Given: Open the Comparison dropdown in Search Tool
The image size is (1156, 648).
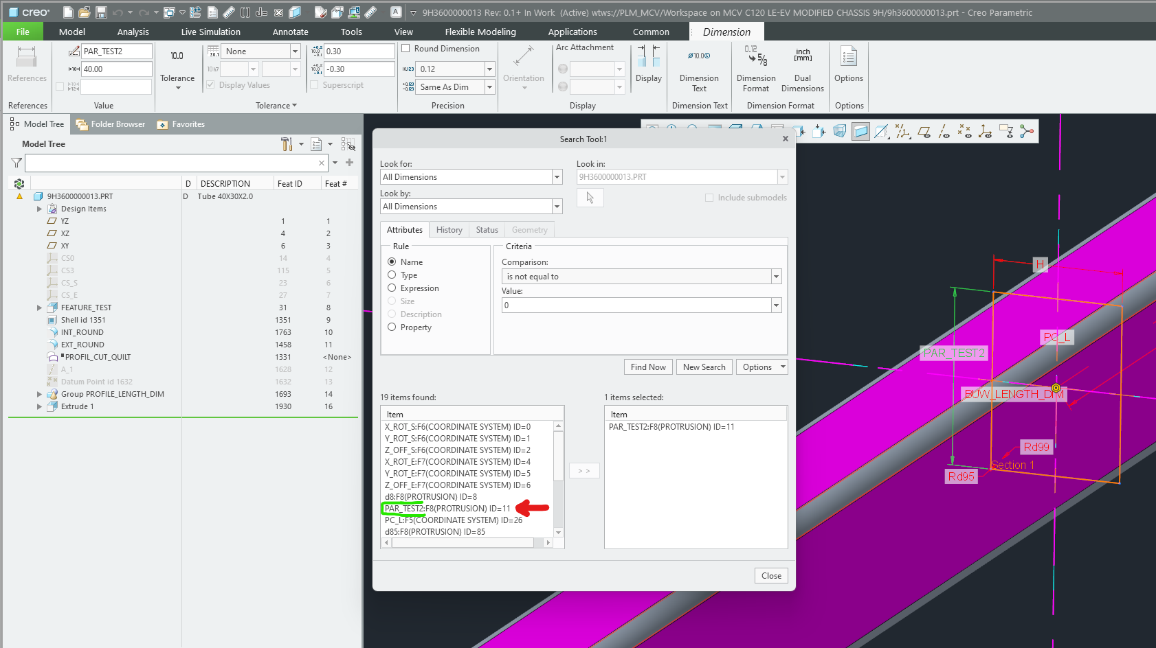Looking at the screenshot, I should (x=776, y=276).
